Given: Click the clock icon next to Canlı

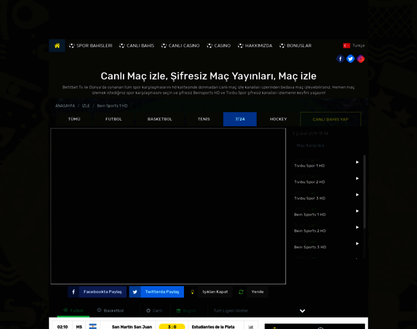Looking at the screenshot, I should [148, 311].
